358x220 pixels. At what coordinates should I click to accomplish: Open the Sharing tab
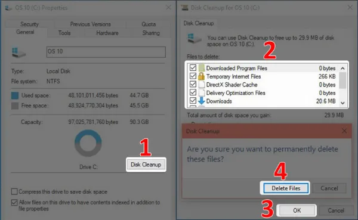point(151,33)
